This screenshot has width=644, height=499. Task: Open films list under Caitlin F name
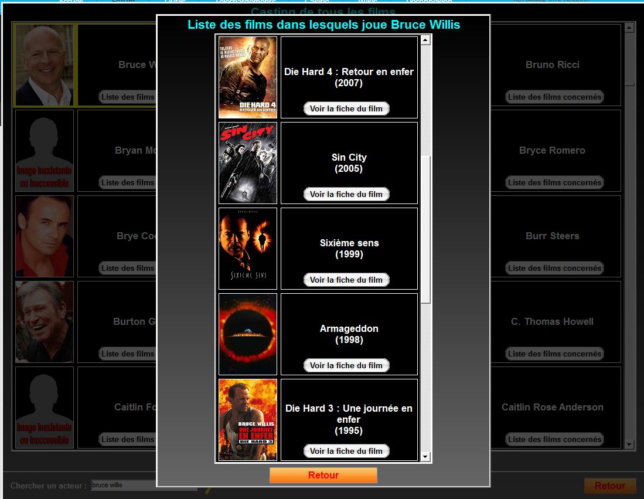point(127,439)
